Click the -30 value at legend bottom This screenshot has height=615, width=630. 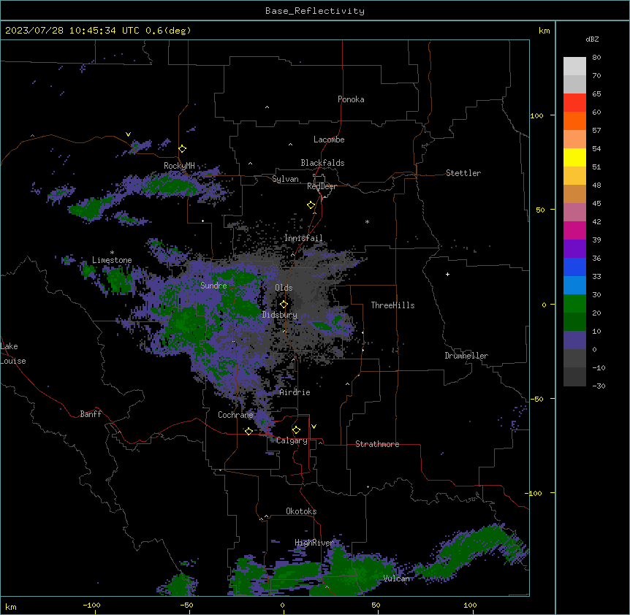point(599,386)
